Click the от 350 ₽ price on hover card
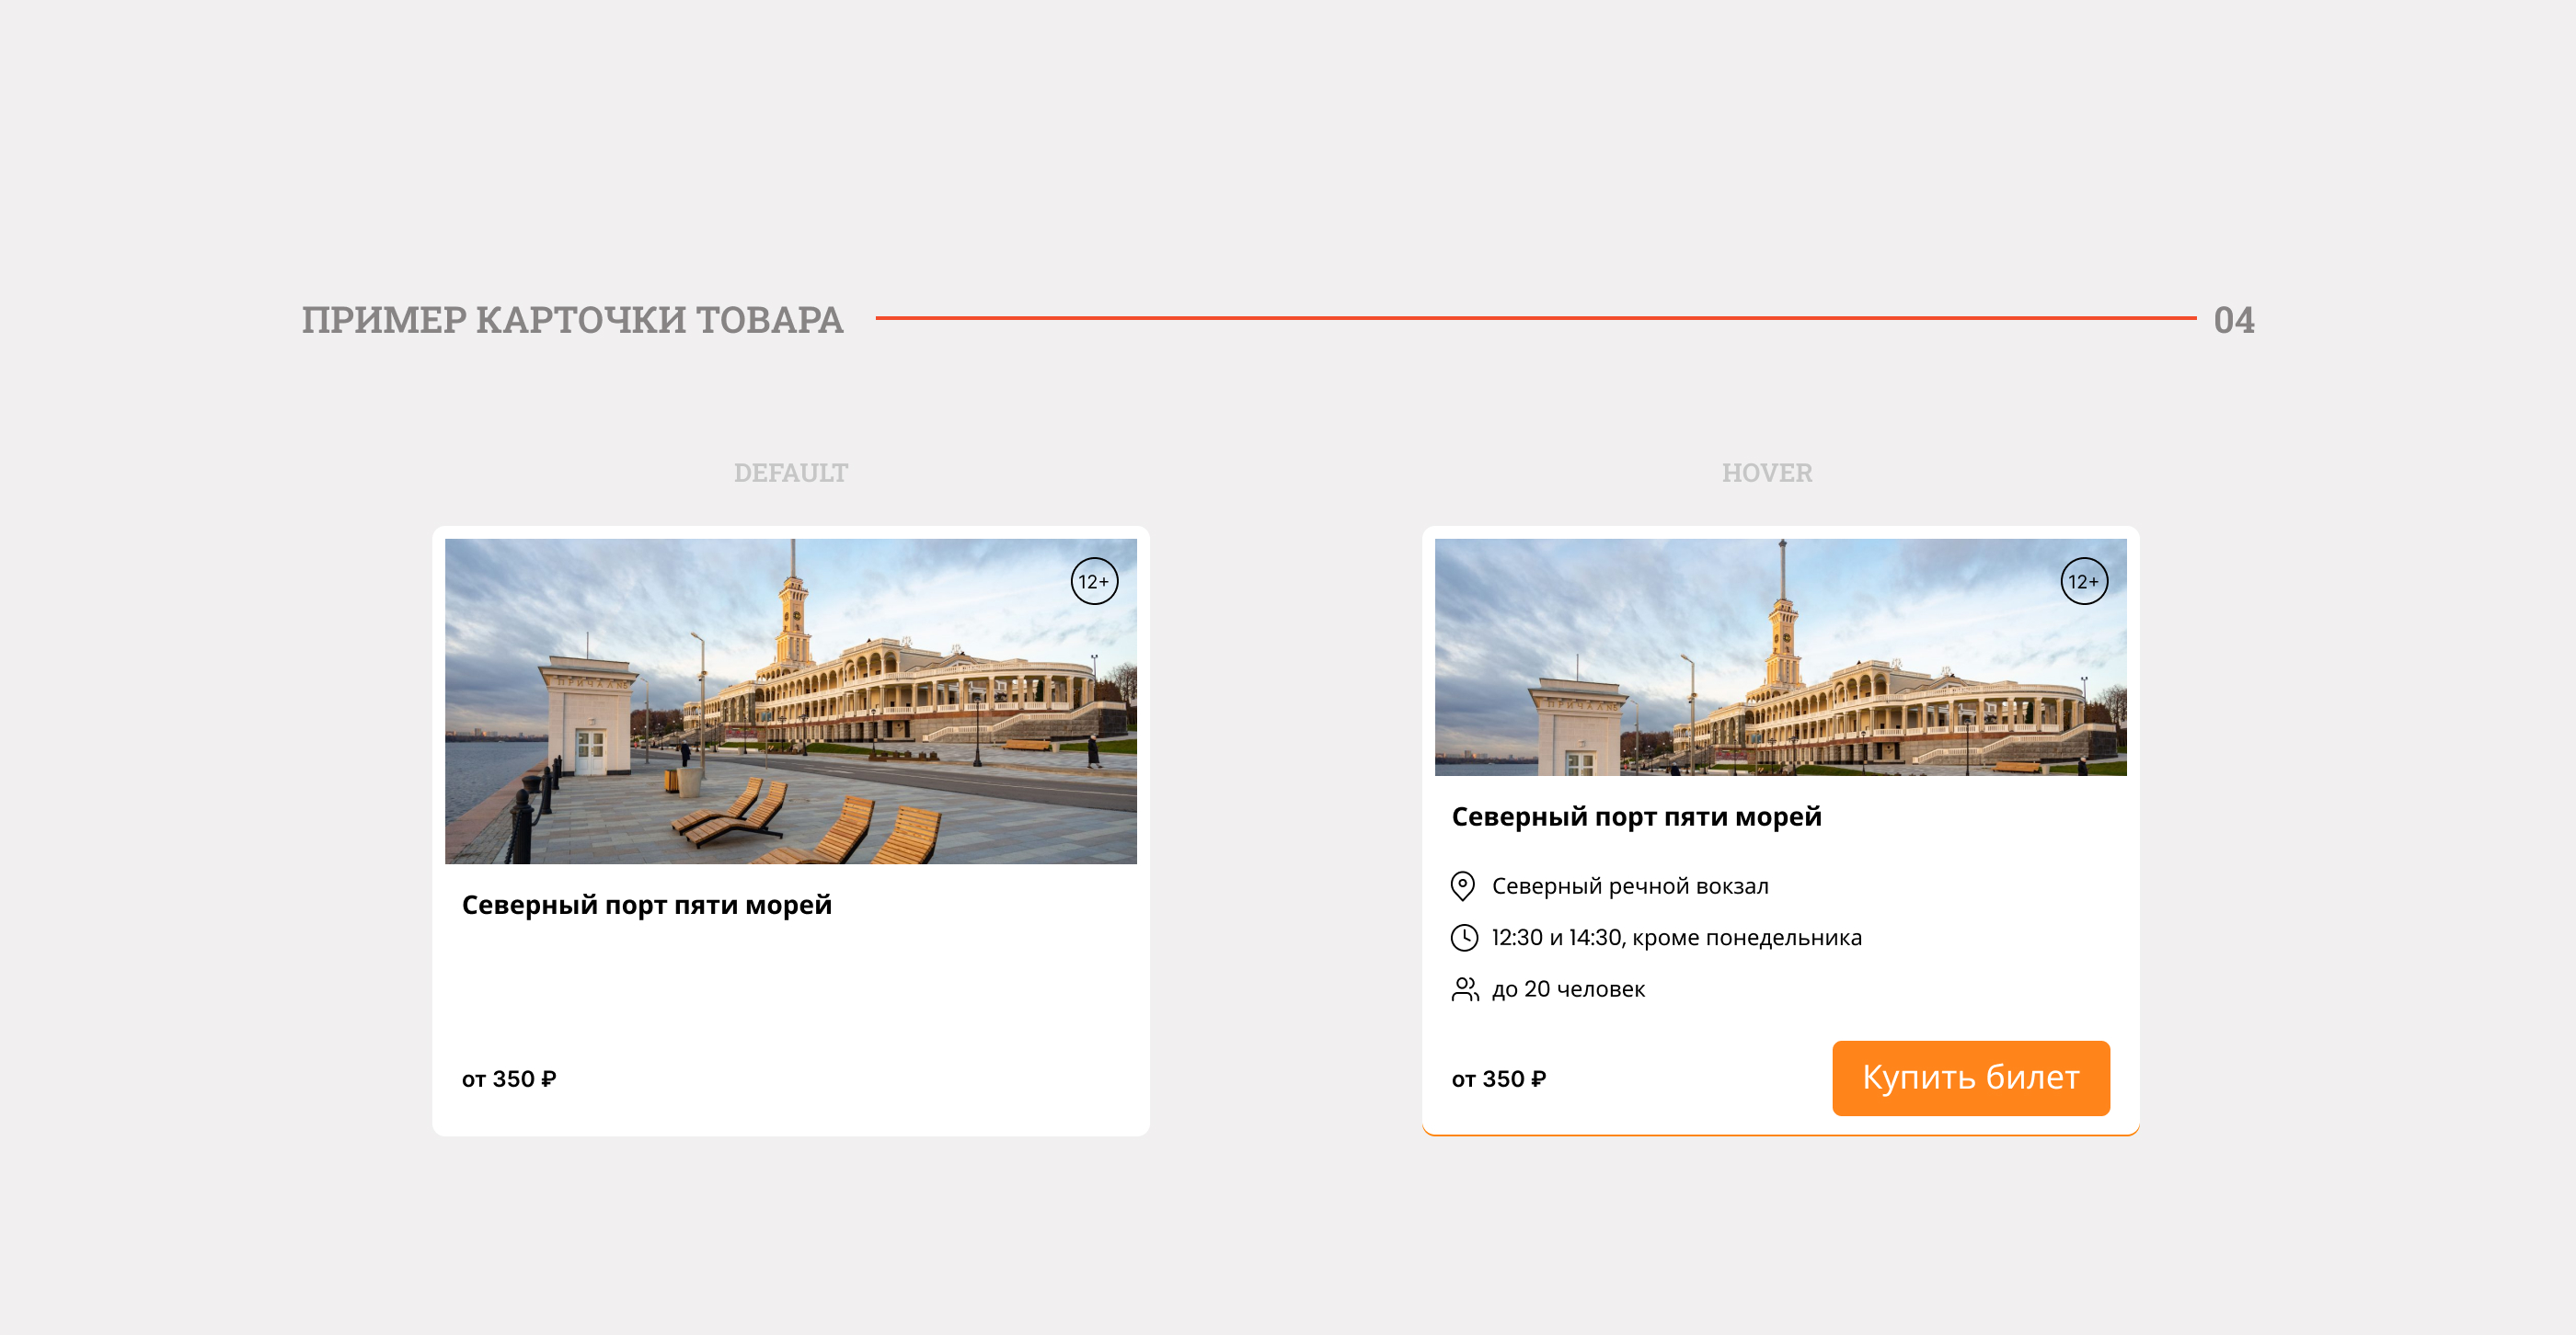The image size is (2576, 1335). click(1498, 1079)
